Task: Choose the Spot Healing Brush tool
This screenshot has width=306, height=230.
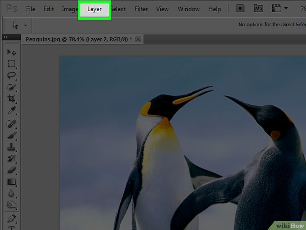Action: (x=11, y=124)
